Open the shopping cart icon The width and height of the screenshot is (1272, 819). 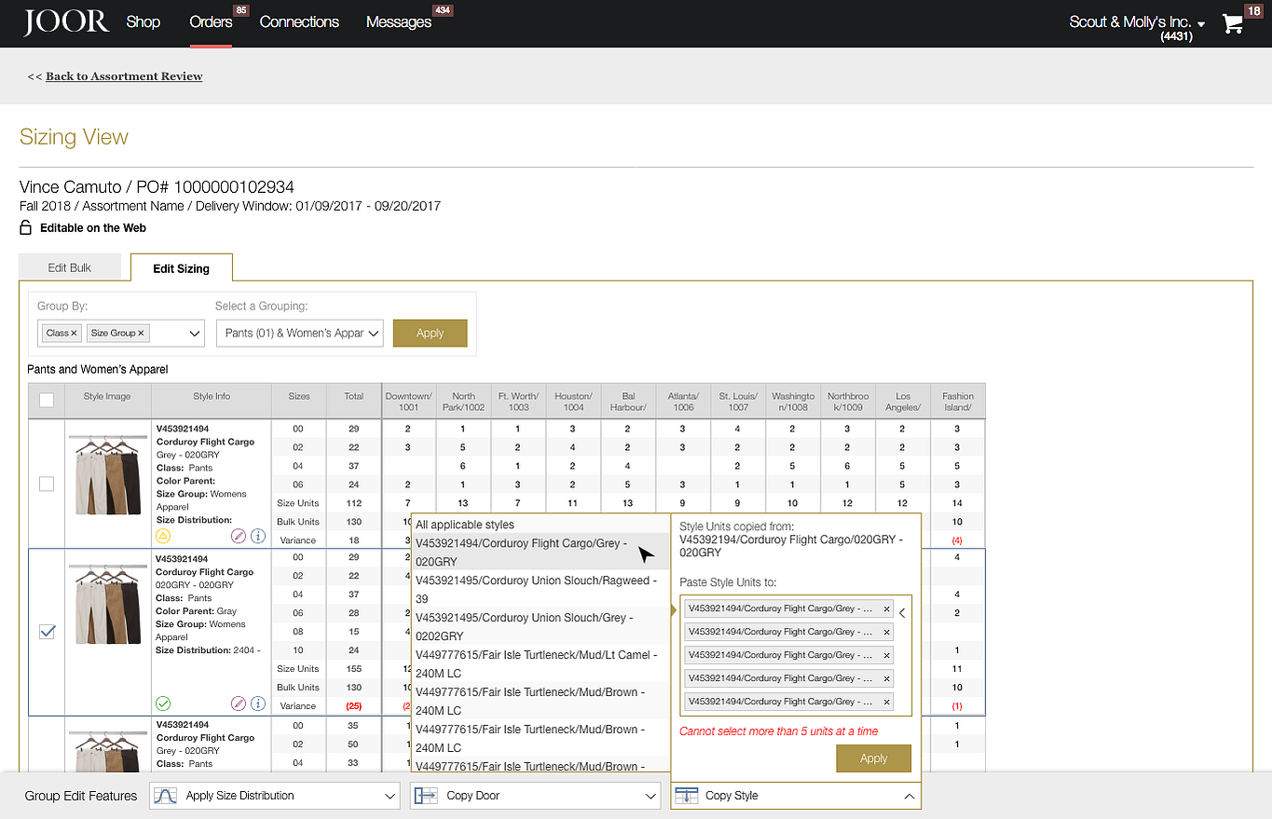(x=1233, y=24)
